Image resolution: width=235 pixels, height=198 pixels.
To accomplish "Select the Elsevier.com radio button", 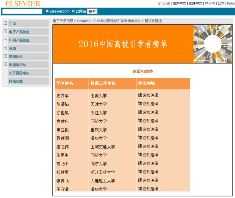I will (47, 11).
